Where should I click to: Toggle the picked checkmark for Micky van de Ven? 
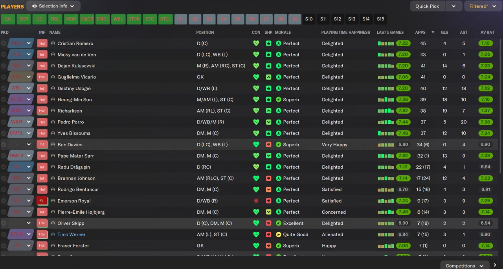pyautogui.click(x=4, y=55)
